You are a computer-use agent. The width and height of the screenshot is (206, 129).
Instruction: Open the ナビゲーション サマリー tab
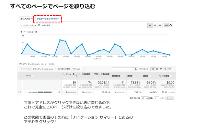coord(48,19)
